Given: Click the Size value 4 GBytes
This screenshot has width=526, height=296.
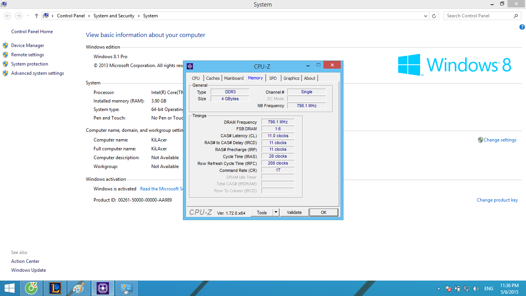Looking at the screenshot, I should [x=230, y=99].
